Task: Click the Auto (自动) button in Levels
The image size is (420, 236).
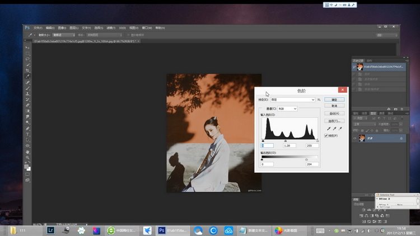Action: [334, 114]
